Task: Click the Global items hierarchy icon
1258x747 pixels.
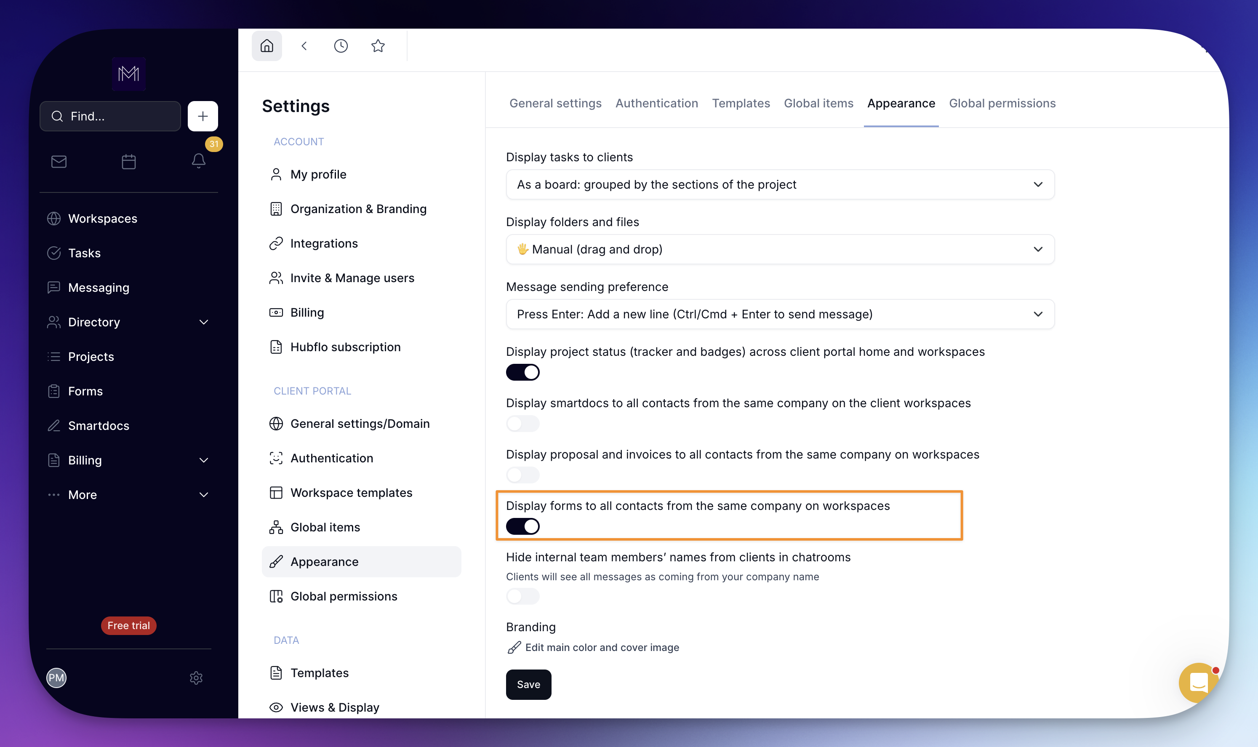Action: point(276,527)
